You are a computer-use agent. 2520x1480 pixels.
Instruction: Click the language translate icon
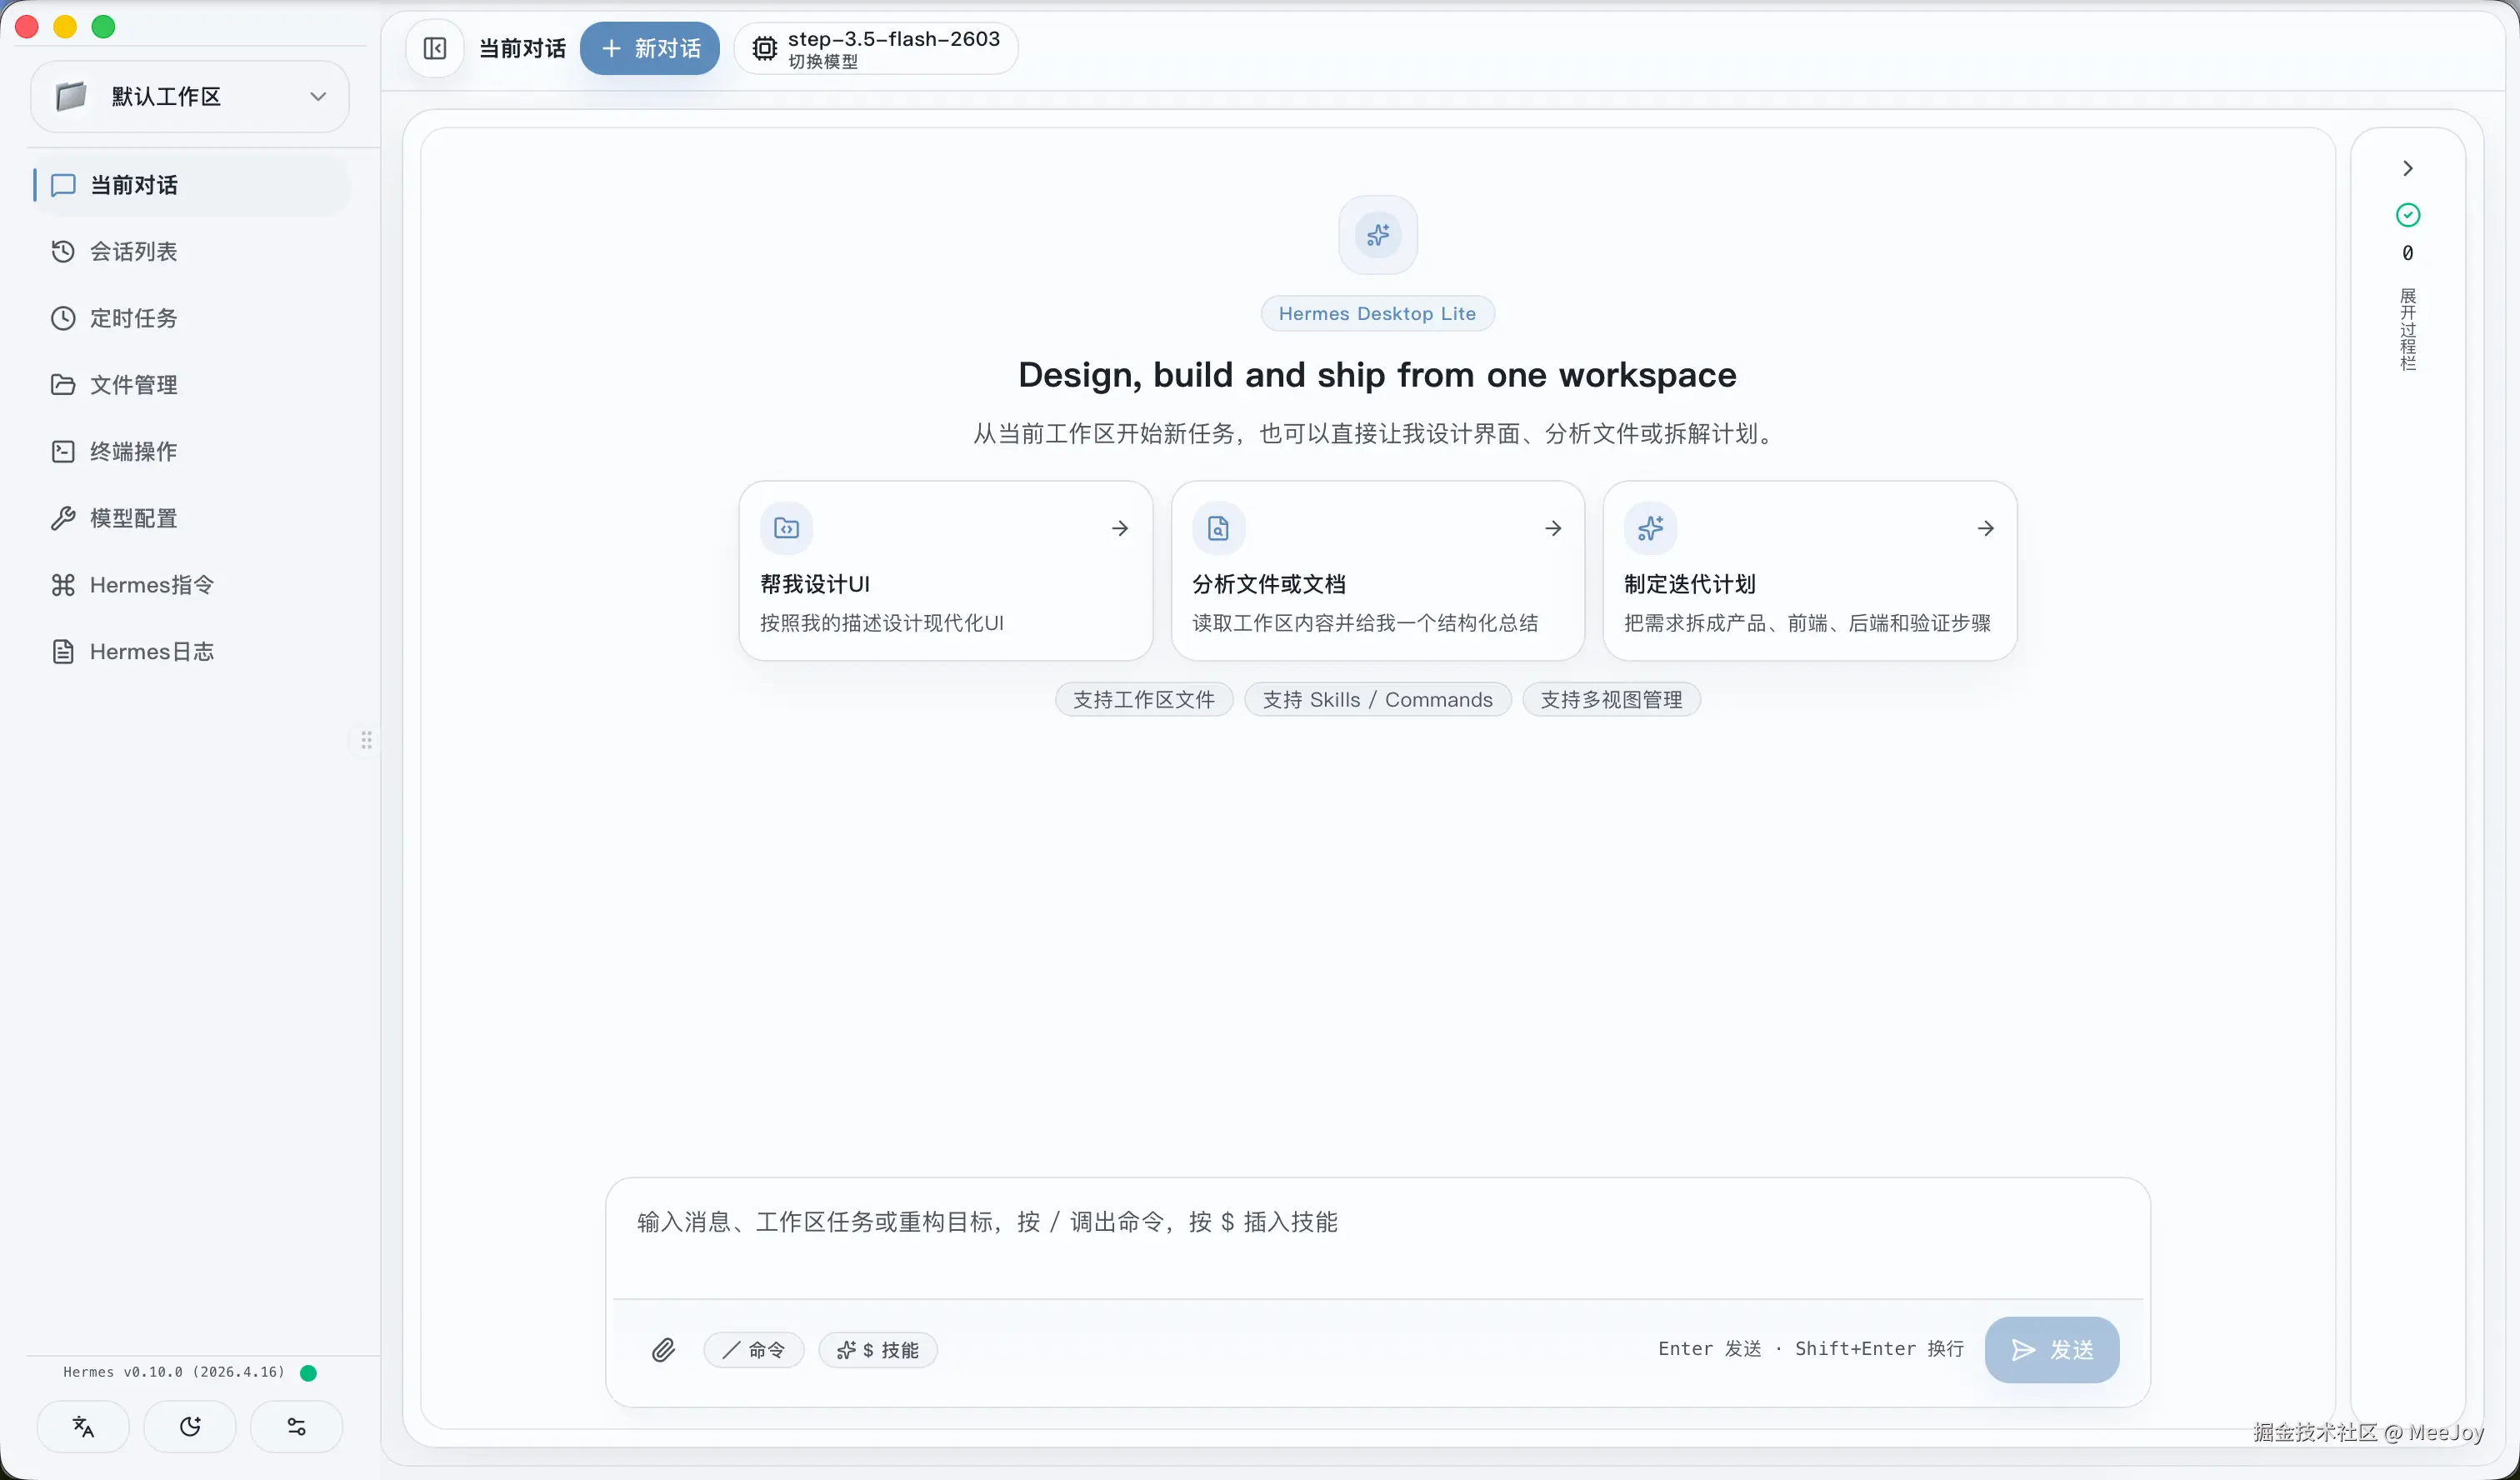[x=83, y=1426]
